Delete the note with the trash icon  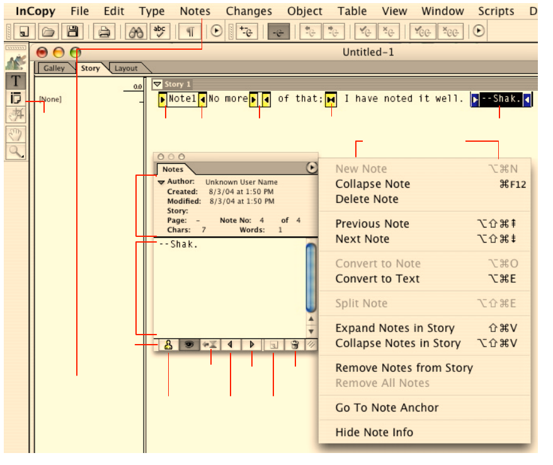point(295,345)
